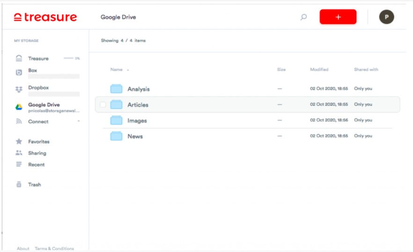Sort by the Name column header
The width and height of the screenshot is (413, 252).
[x=117, y=70]
